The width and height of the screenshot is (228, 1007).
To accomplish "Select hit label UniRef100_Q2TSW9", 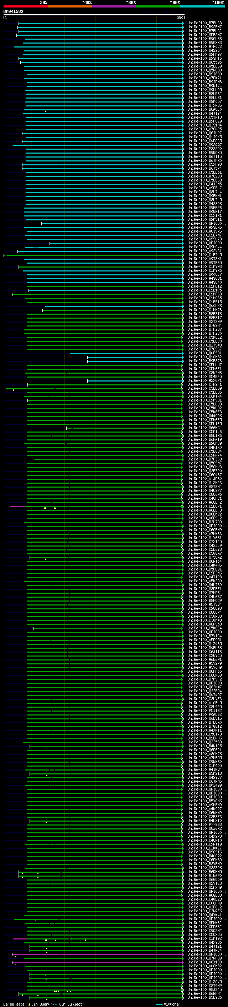I will 204,322.
